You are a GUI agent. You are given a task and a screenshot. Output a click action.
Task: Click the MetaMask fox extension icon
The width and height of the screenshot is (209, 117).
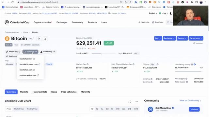pos(150,2)
